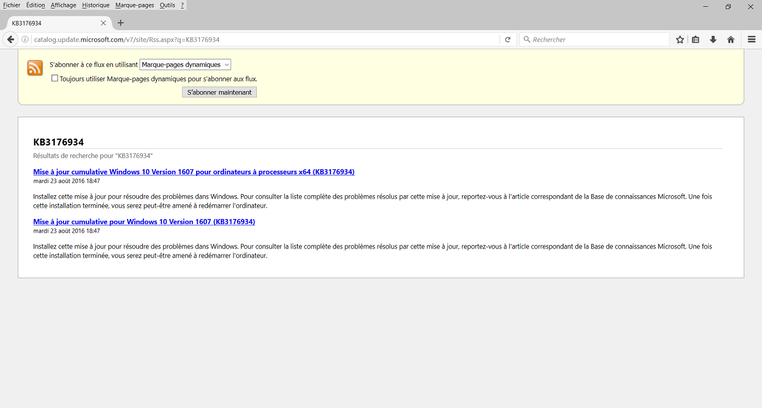Open the Fichier menu
The width and height of the screenshot is (762, 408).
[x=11, y=5]
